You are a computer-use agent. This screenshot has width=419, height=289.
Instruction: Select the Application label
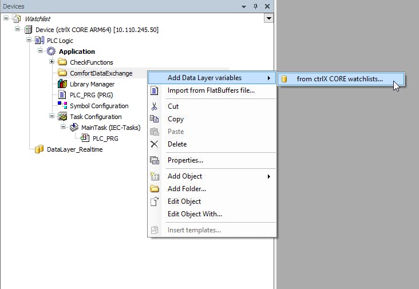pyautogui.click(x=77, y=52)
